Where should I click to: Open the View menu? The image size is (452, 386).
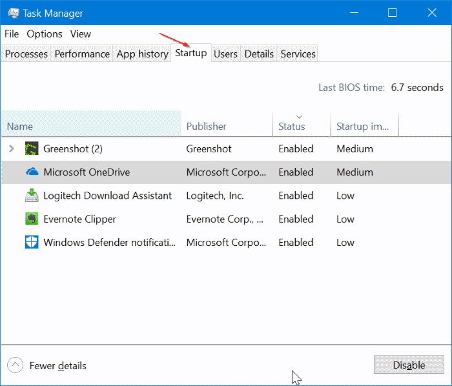click(x=81, y=34)
